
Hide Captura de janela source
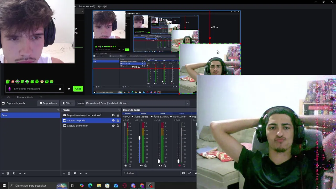(x=113, y=120)
